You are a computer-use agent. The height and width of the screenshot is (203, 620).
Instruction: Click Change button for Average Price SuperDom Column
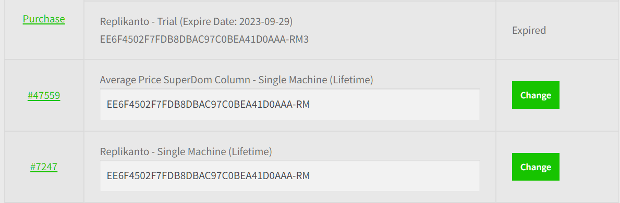click(536, 95)
